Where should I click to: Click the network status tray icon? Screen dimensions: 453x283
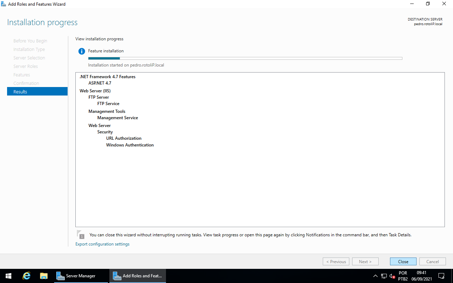coord(384,276)
